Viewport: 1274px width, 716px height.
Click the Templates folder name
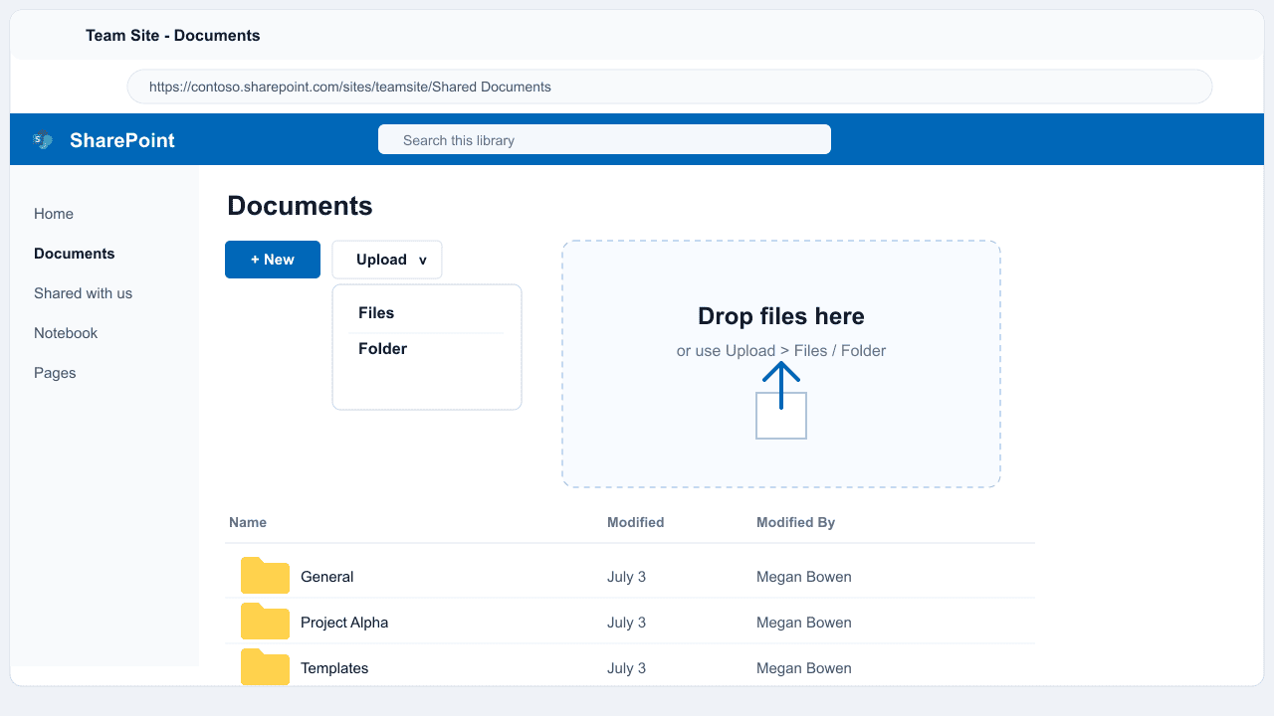(334, 668)
